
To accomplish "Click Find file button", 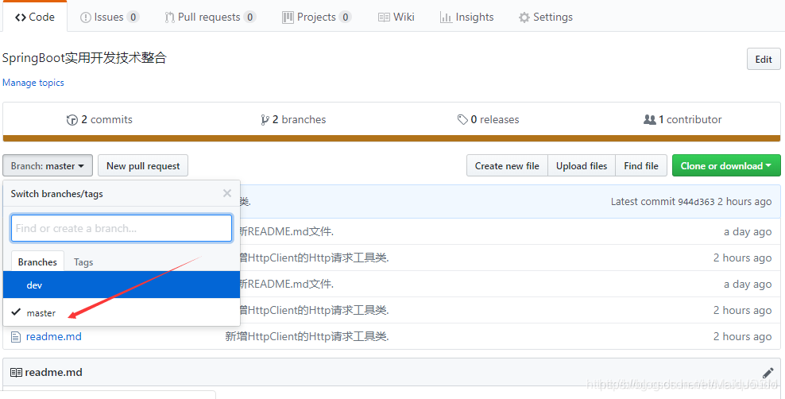I will (x=641, y=165).
